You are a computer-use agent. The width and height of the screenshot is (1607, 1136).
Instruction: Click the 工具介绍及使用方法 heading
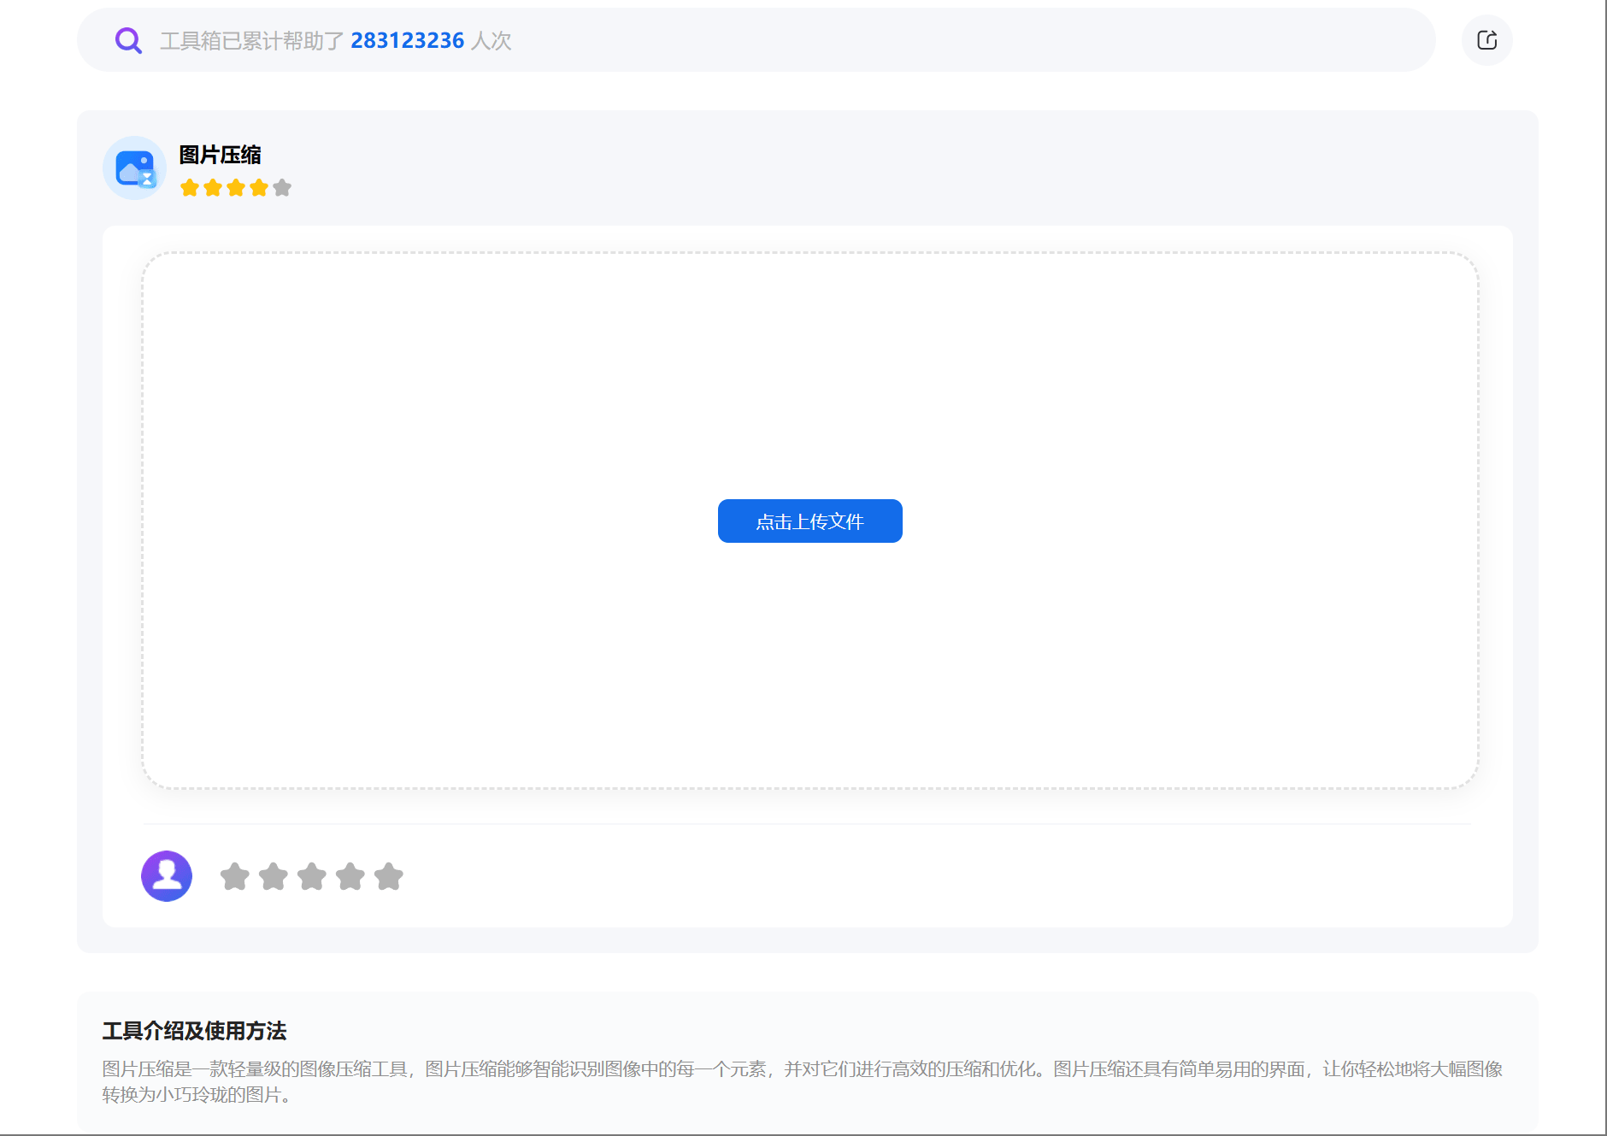[194, 1031]
